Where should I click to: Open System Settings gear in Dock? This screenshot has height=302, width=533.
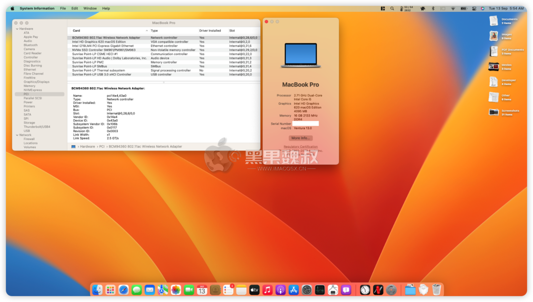coord(306,290)
